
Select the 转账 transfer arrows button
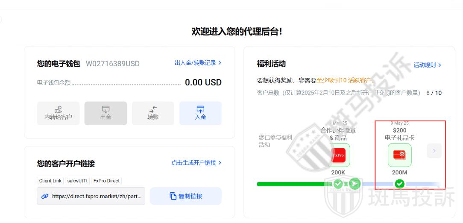(x=153, y=113)
